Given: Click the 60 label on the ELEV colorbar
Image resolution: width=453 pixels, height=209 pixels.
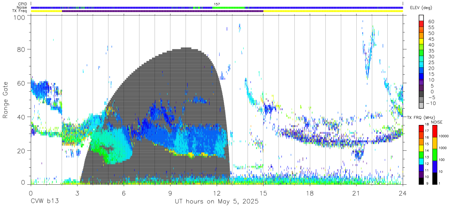Looking at the screenshot, I should point(430,21).
